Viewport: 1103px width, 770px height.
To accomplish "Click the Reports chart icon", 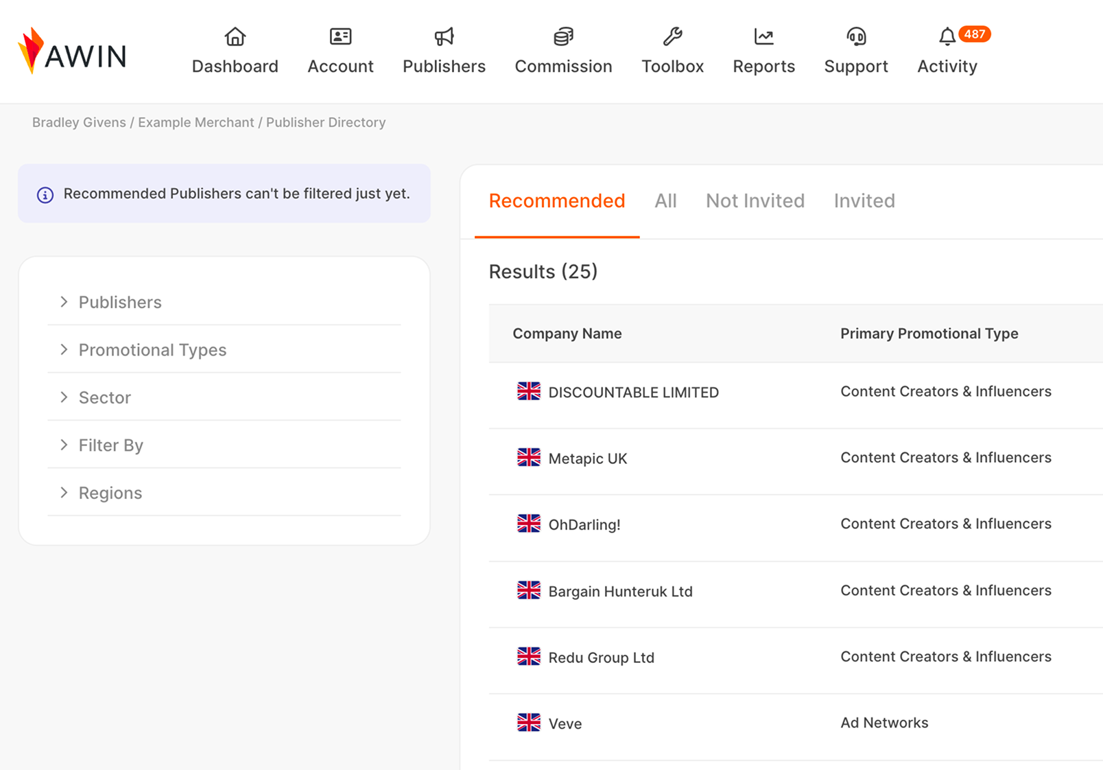I will point(763,36).
